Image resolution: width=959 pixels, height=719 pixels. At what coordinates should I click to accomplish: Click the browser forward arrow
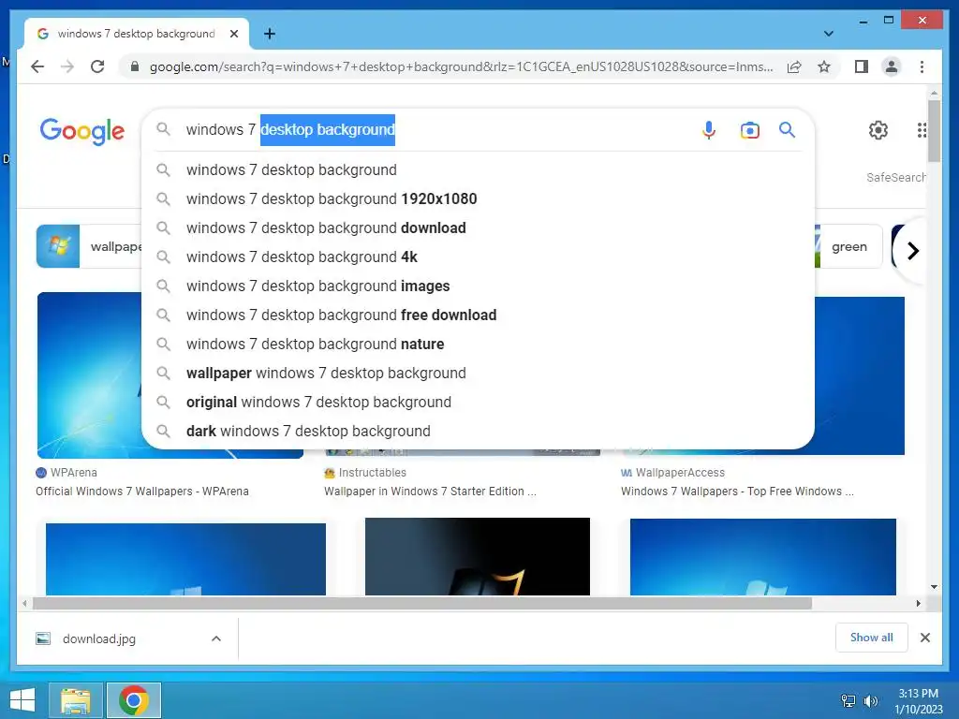[x=67, y=66]
